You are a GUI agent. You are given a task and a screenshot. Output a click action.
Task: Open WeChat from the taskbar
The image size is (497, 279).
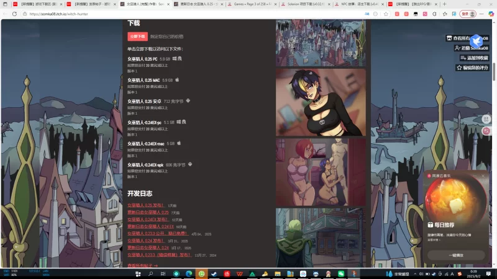click(x=340, y=274)
